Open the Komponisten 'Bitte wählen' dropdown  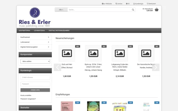(35, 61)
